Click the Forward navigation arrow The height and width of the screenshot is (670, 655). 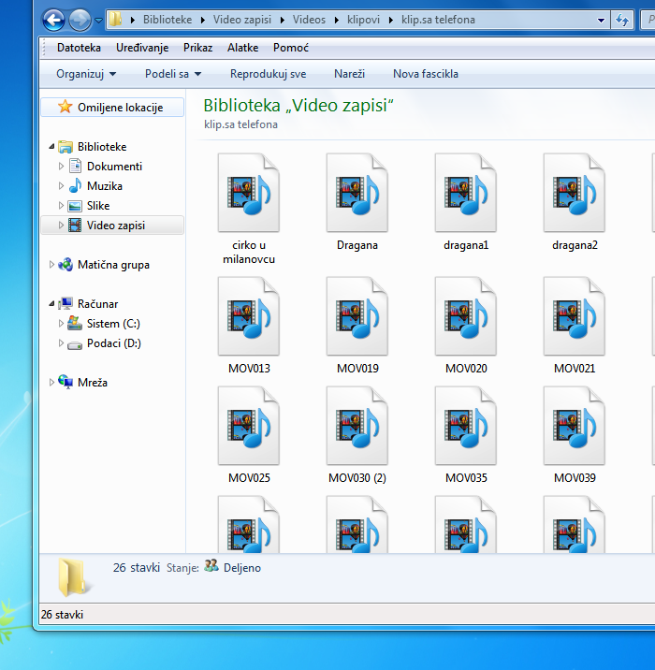(x=80, y=20)
